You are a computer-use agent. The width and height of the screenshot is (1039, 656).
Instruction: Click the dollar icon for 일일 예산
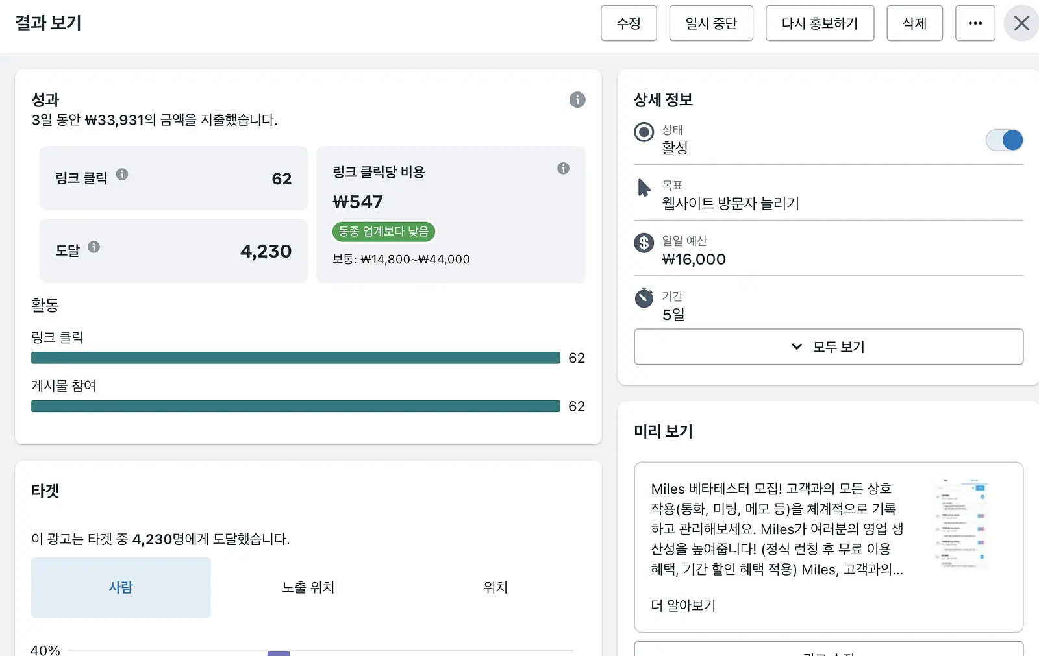644,243
